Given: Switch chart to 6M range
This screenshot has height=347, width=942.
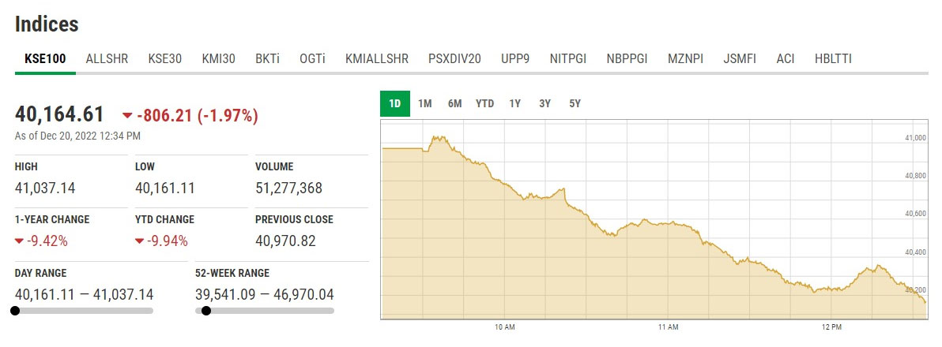Looking at the screenshot, I should point(454,103).
